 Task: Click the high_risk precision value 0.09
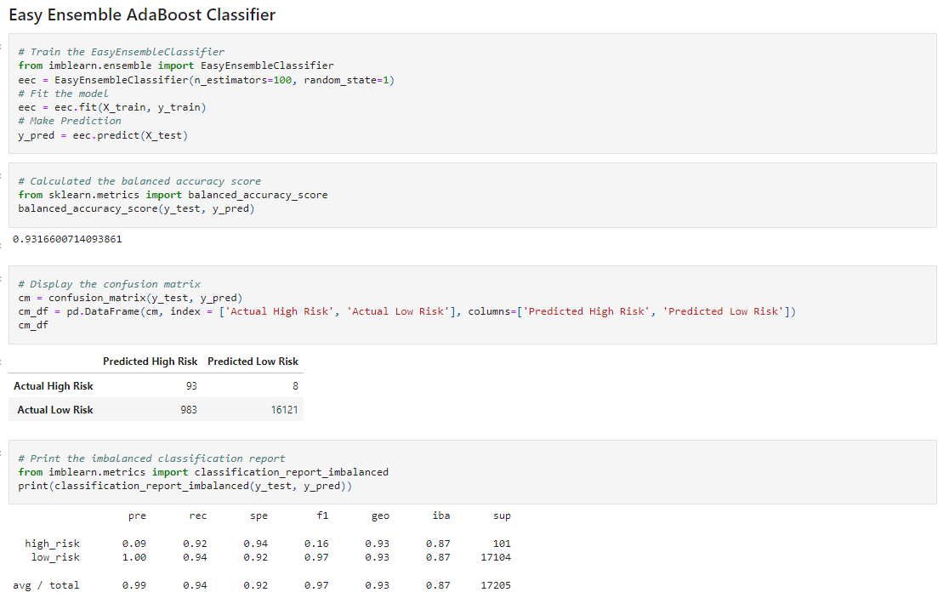point(134,544)
